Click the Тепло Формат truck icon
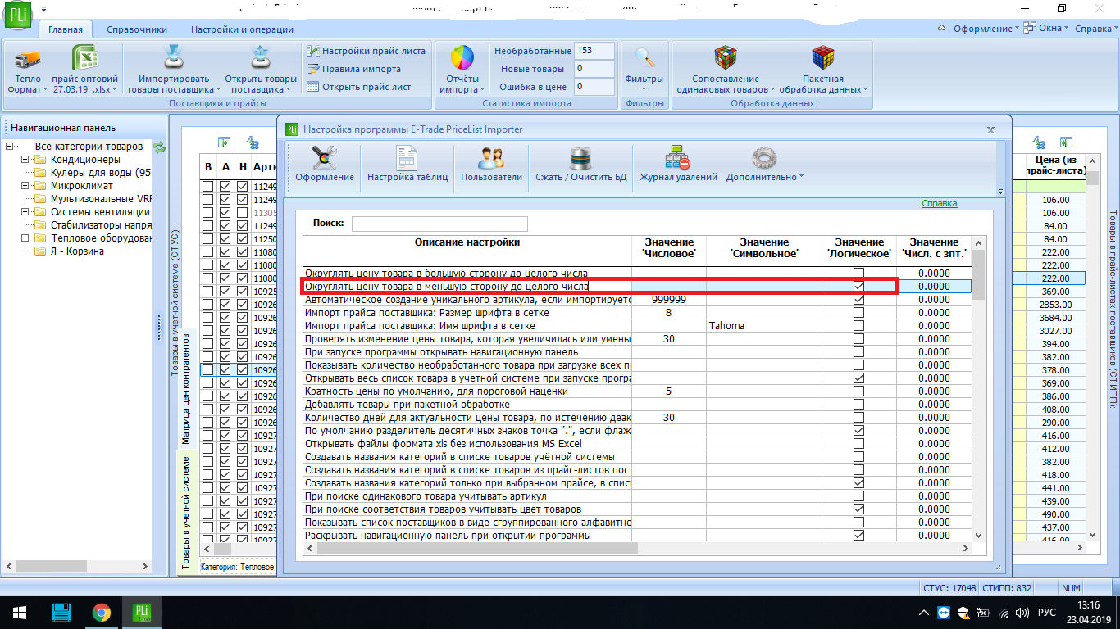 click(28, 60)
